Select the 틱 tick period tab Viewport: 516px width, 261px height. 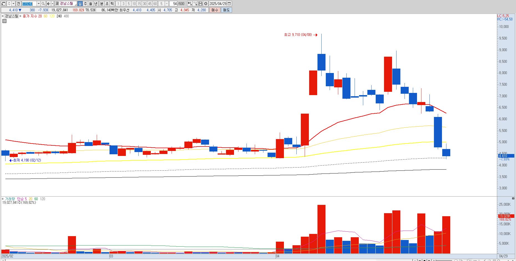pyautogui.click(x=112, y=4)
